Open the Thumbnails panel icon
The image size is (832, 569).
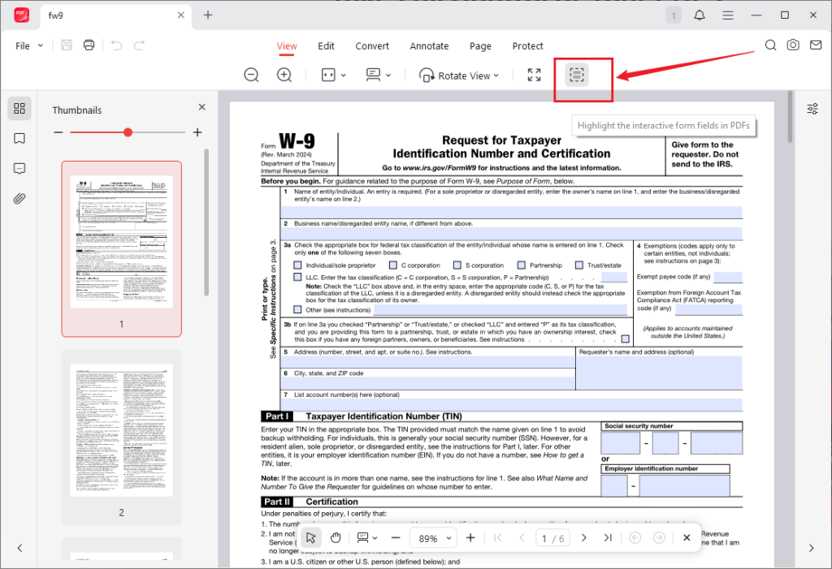[x=19, y=108]
